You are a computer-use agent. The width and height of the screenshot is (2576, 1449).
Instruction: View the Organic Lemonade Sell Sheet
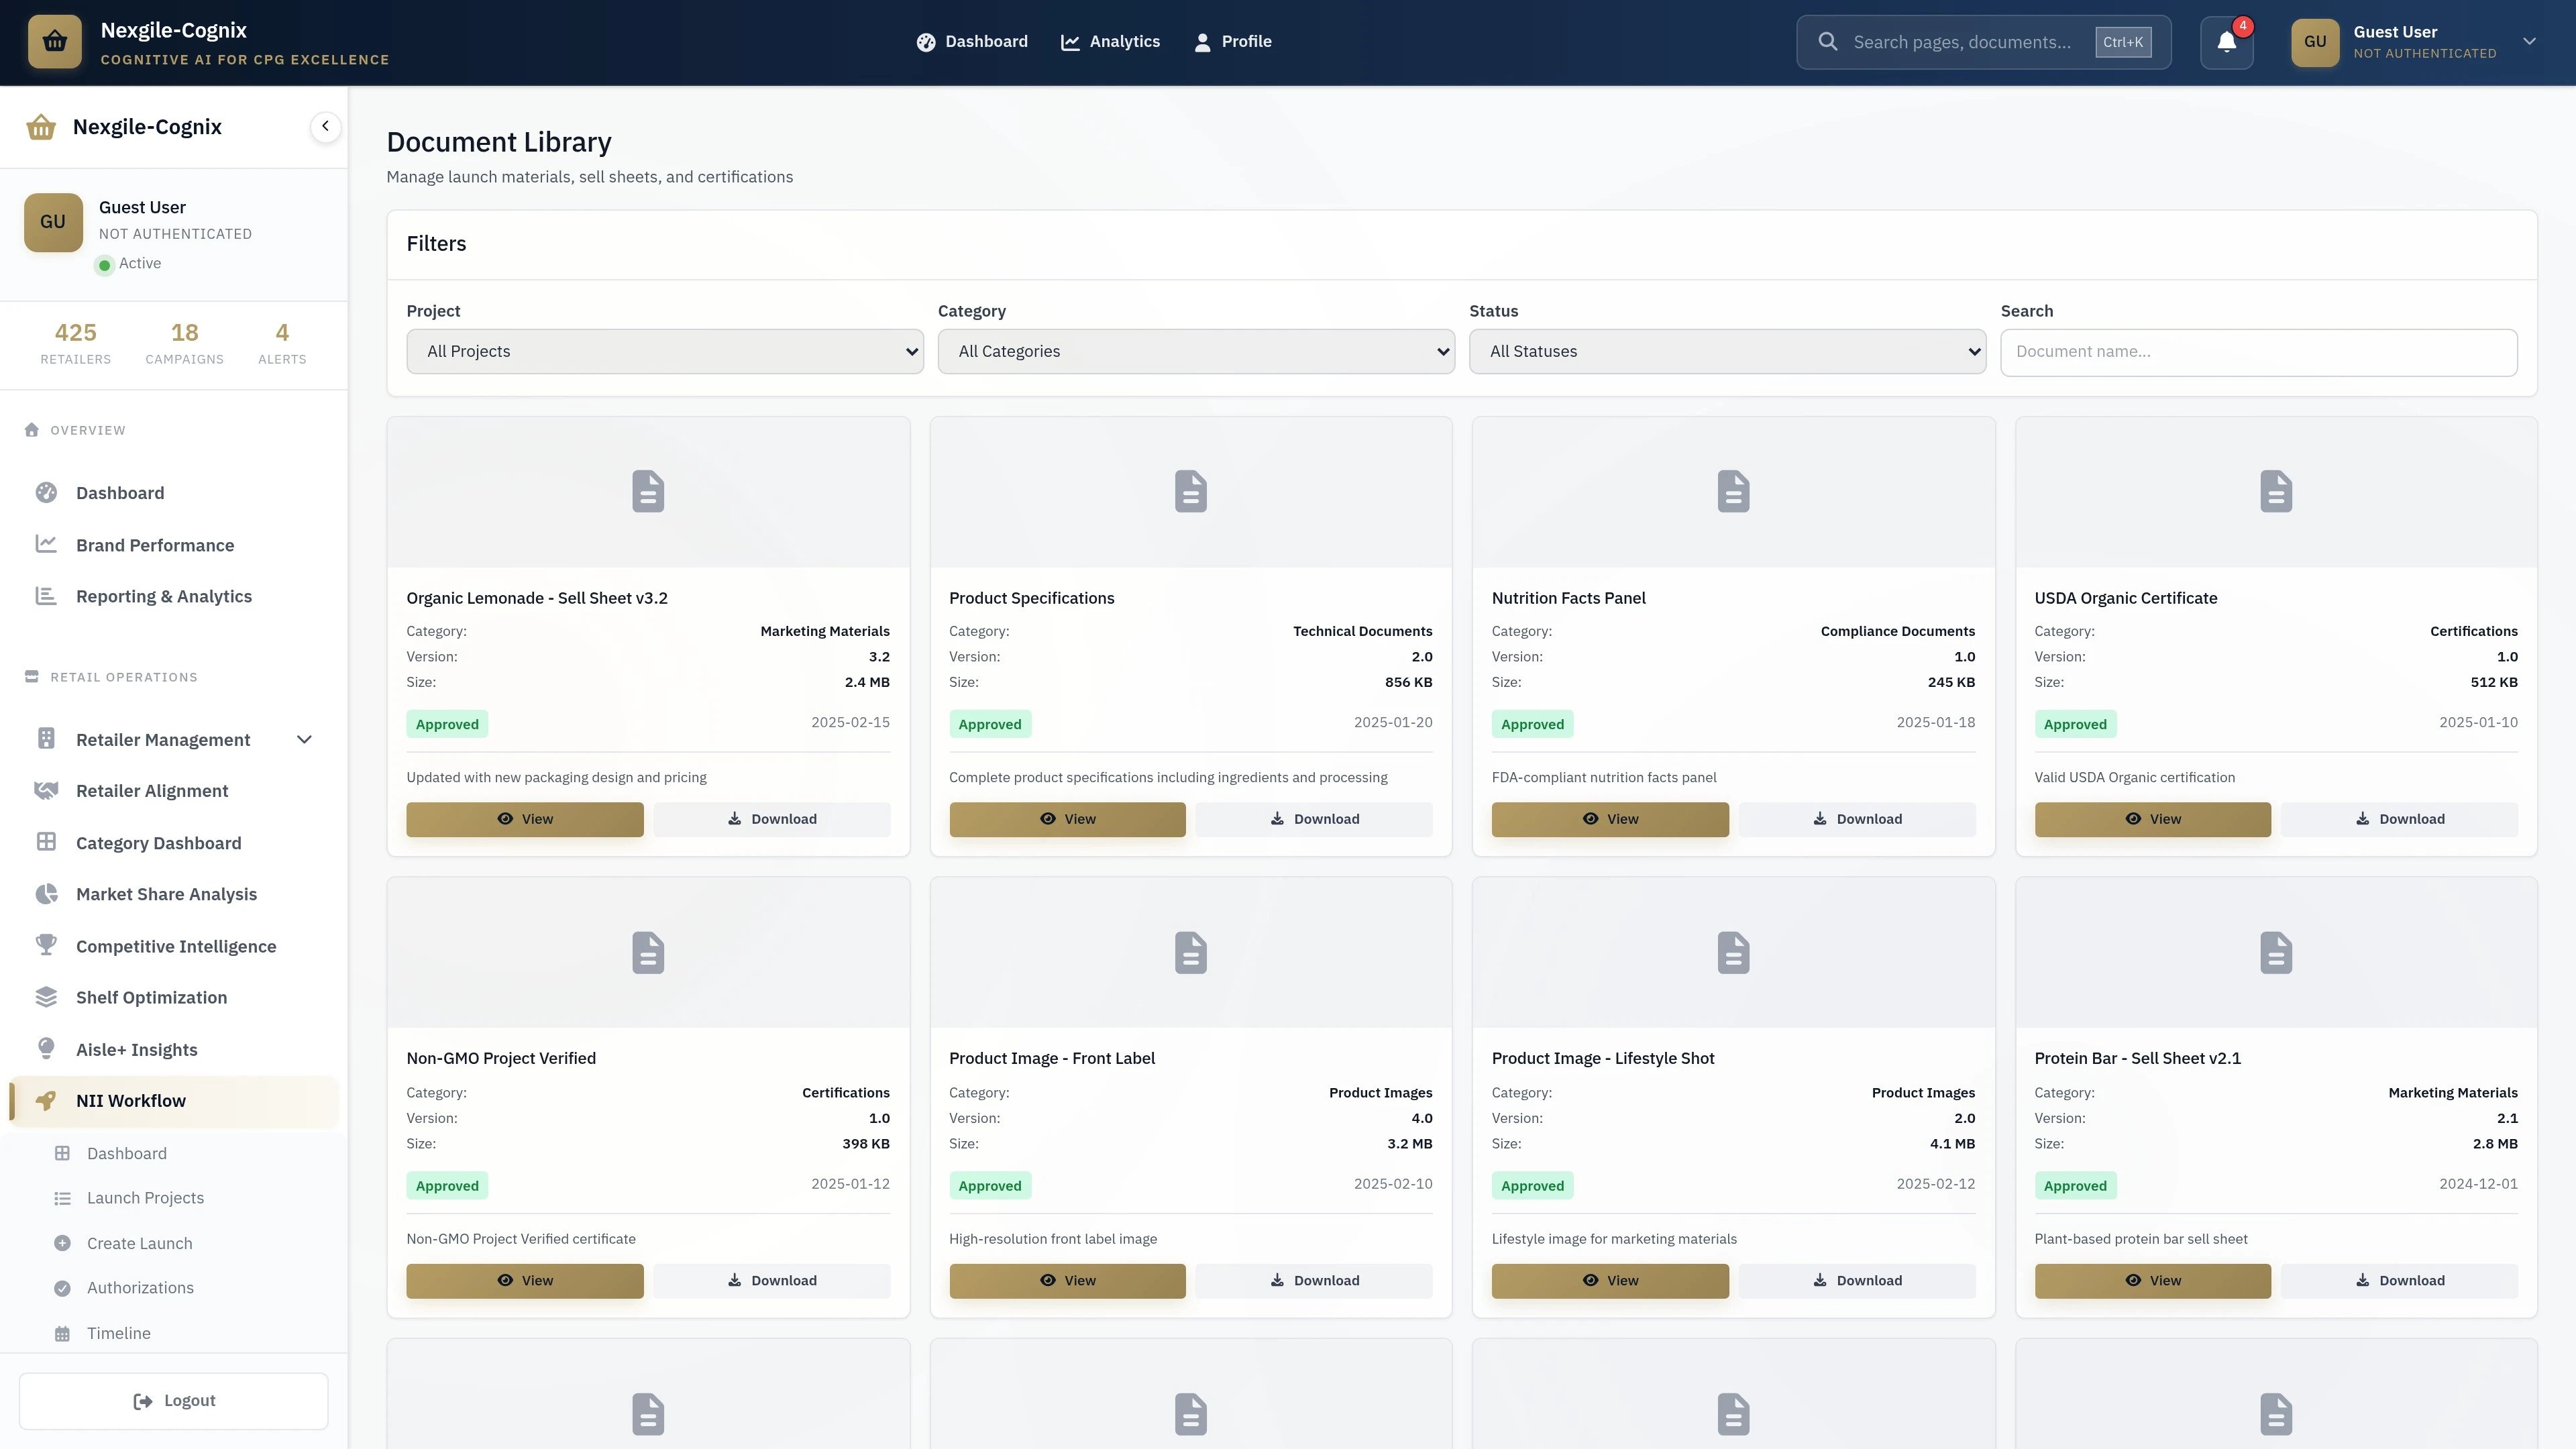click(x=524, y=818)
